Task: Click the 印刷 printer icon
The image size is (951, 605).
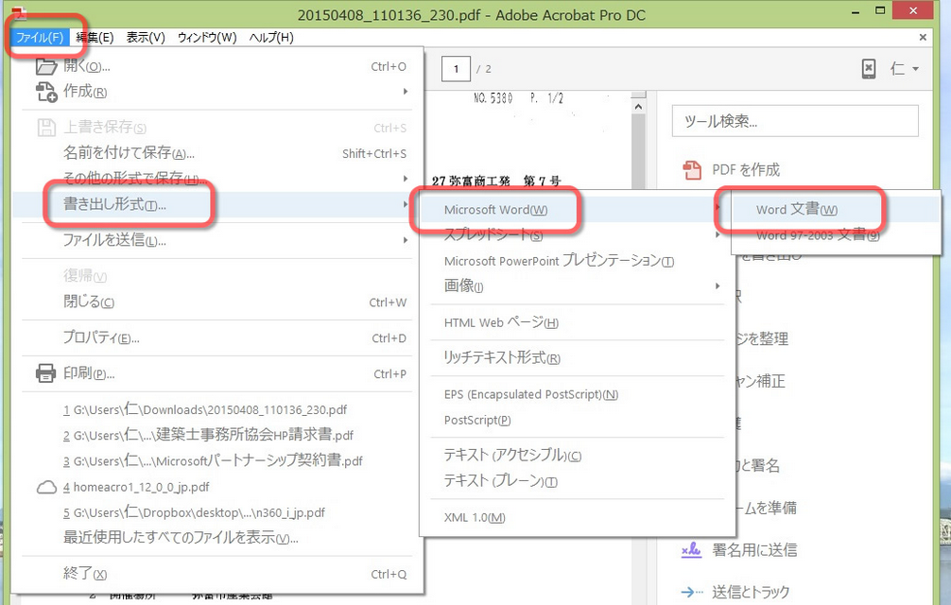Action: coord(46,373)
